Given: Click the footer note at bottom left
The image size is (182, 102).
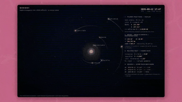Looking at the screenshot, I should (x=44, y=96).
